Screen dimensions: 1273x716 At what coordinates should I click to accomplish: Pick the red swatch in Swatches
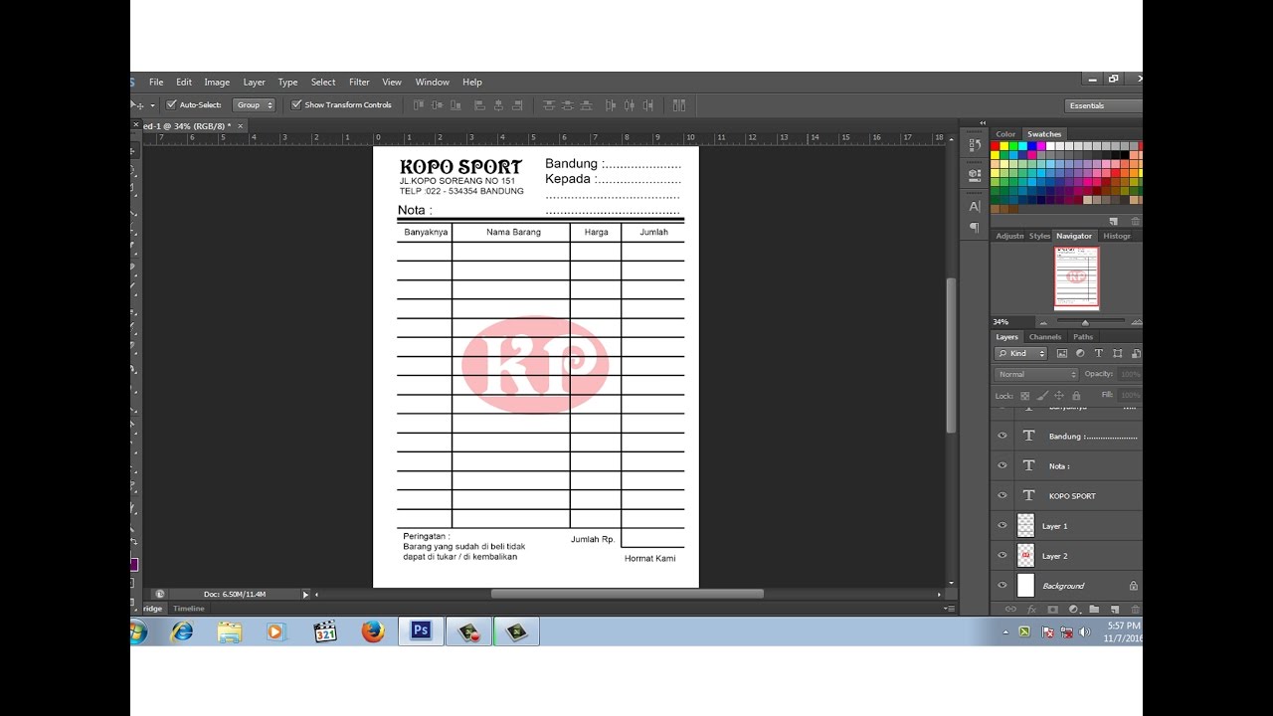click(x=995, y=146)
